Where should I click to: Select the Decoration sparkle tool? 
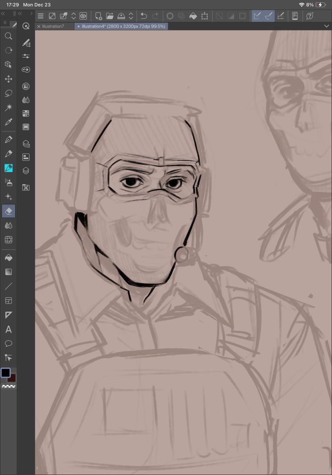(x=9, y=197)
